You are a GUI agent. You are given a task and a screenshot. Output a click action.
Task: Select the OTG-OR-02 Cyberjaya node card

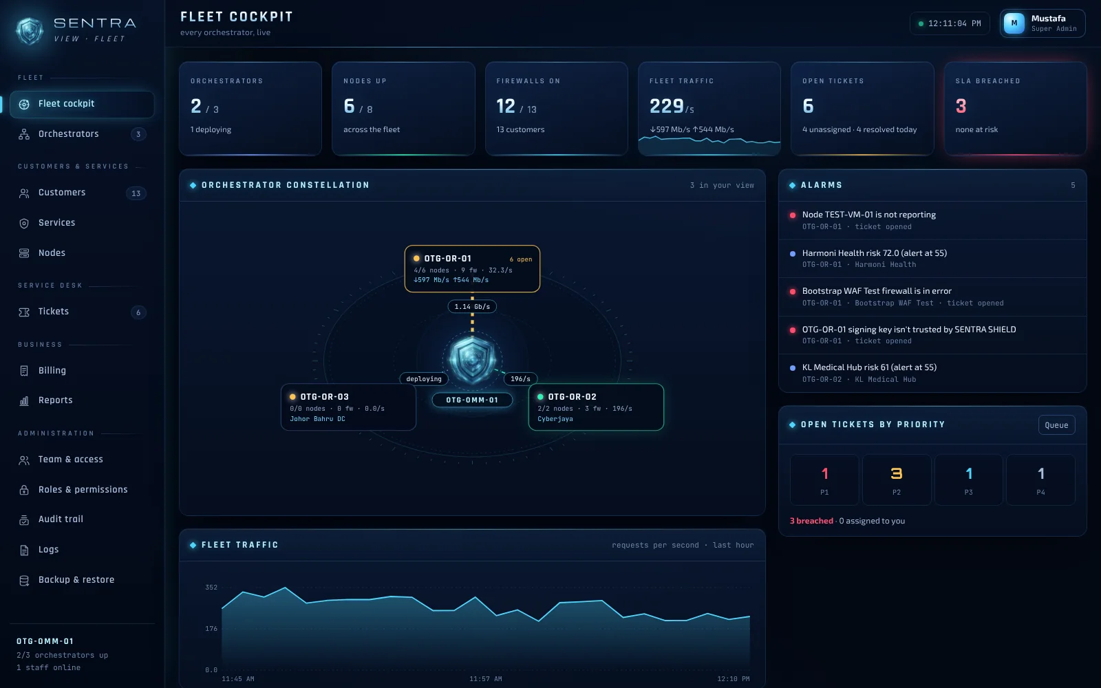point(596,407)
